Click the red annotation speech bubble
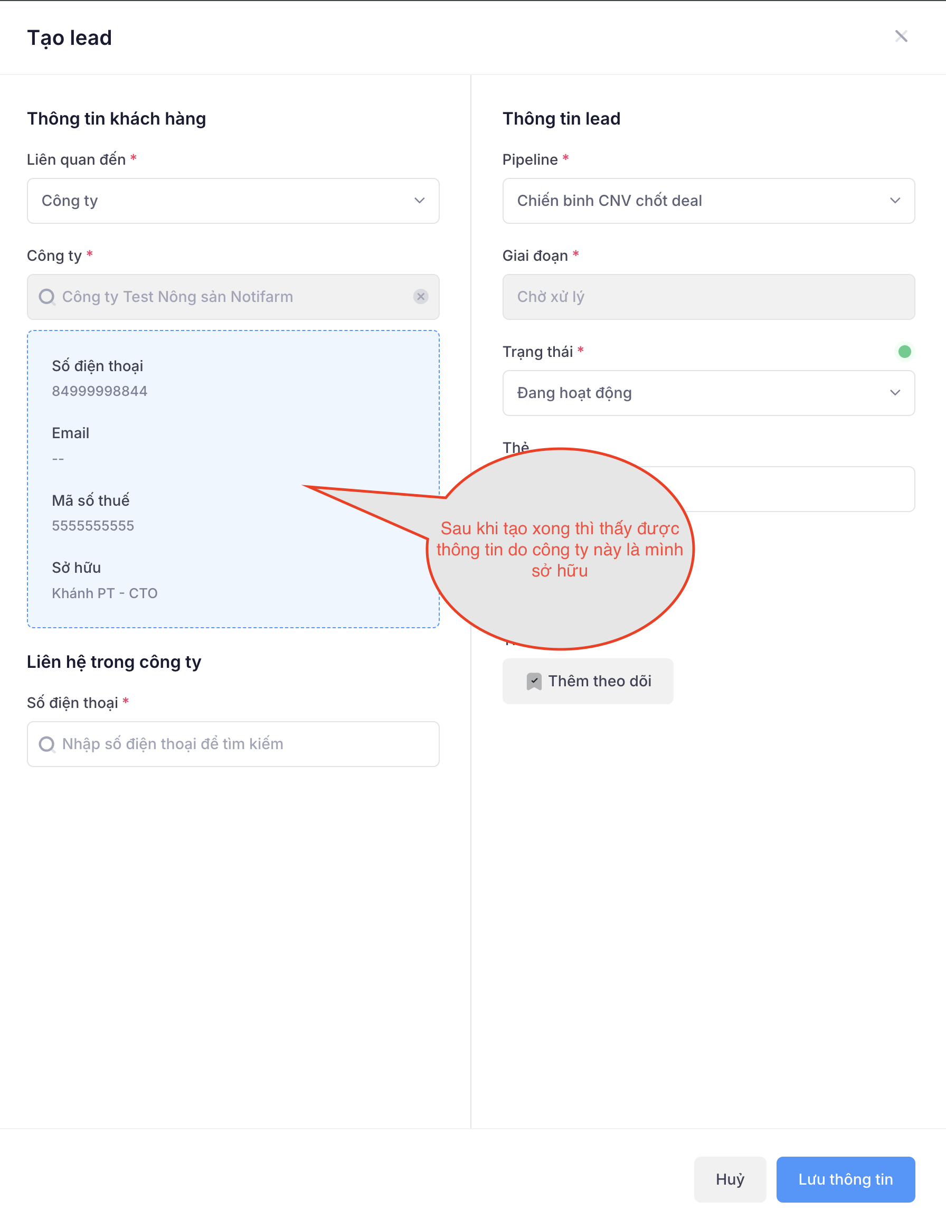This screenshot has height=1229, width=946. point(560,549)
